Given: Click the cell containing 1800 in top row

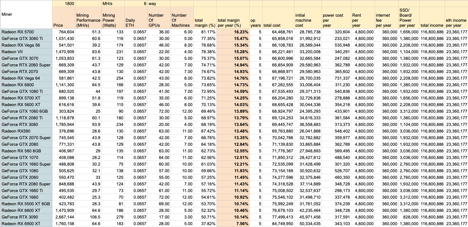Looking at the screenshot, I should [63, 4].
